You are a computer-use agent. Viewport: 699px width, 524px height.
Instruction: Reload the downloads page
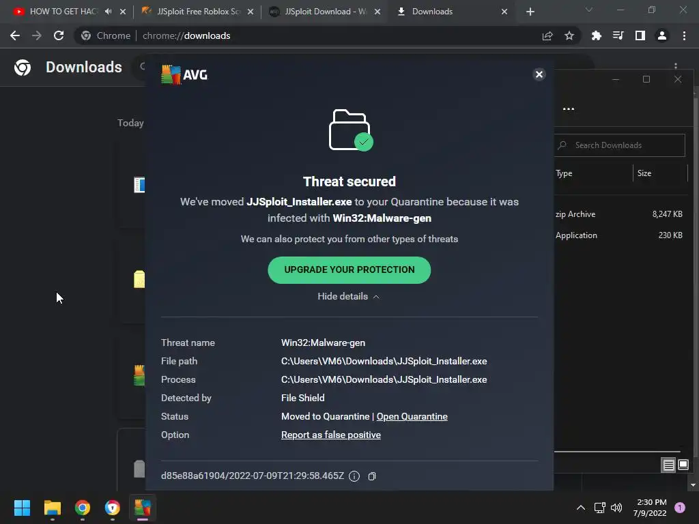click(x=59, y=35)
